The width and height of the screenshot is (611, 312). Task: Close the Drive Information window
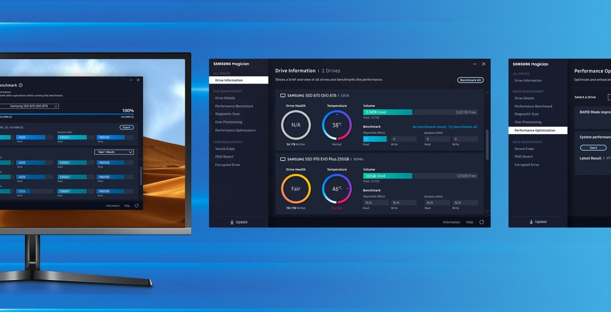coord(484,64)
